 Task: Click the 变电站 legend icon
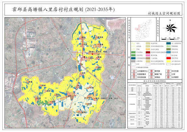151,77
